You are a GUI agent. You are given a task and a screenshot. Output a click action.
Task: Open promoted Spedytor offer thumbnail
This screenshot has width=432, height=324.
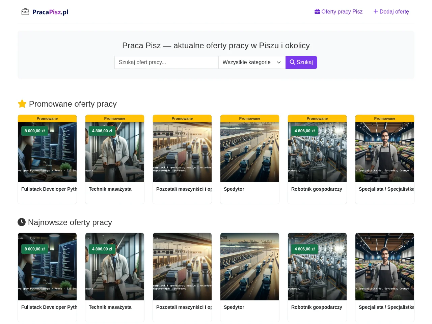[250, 152]
